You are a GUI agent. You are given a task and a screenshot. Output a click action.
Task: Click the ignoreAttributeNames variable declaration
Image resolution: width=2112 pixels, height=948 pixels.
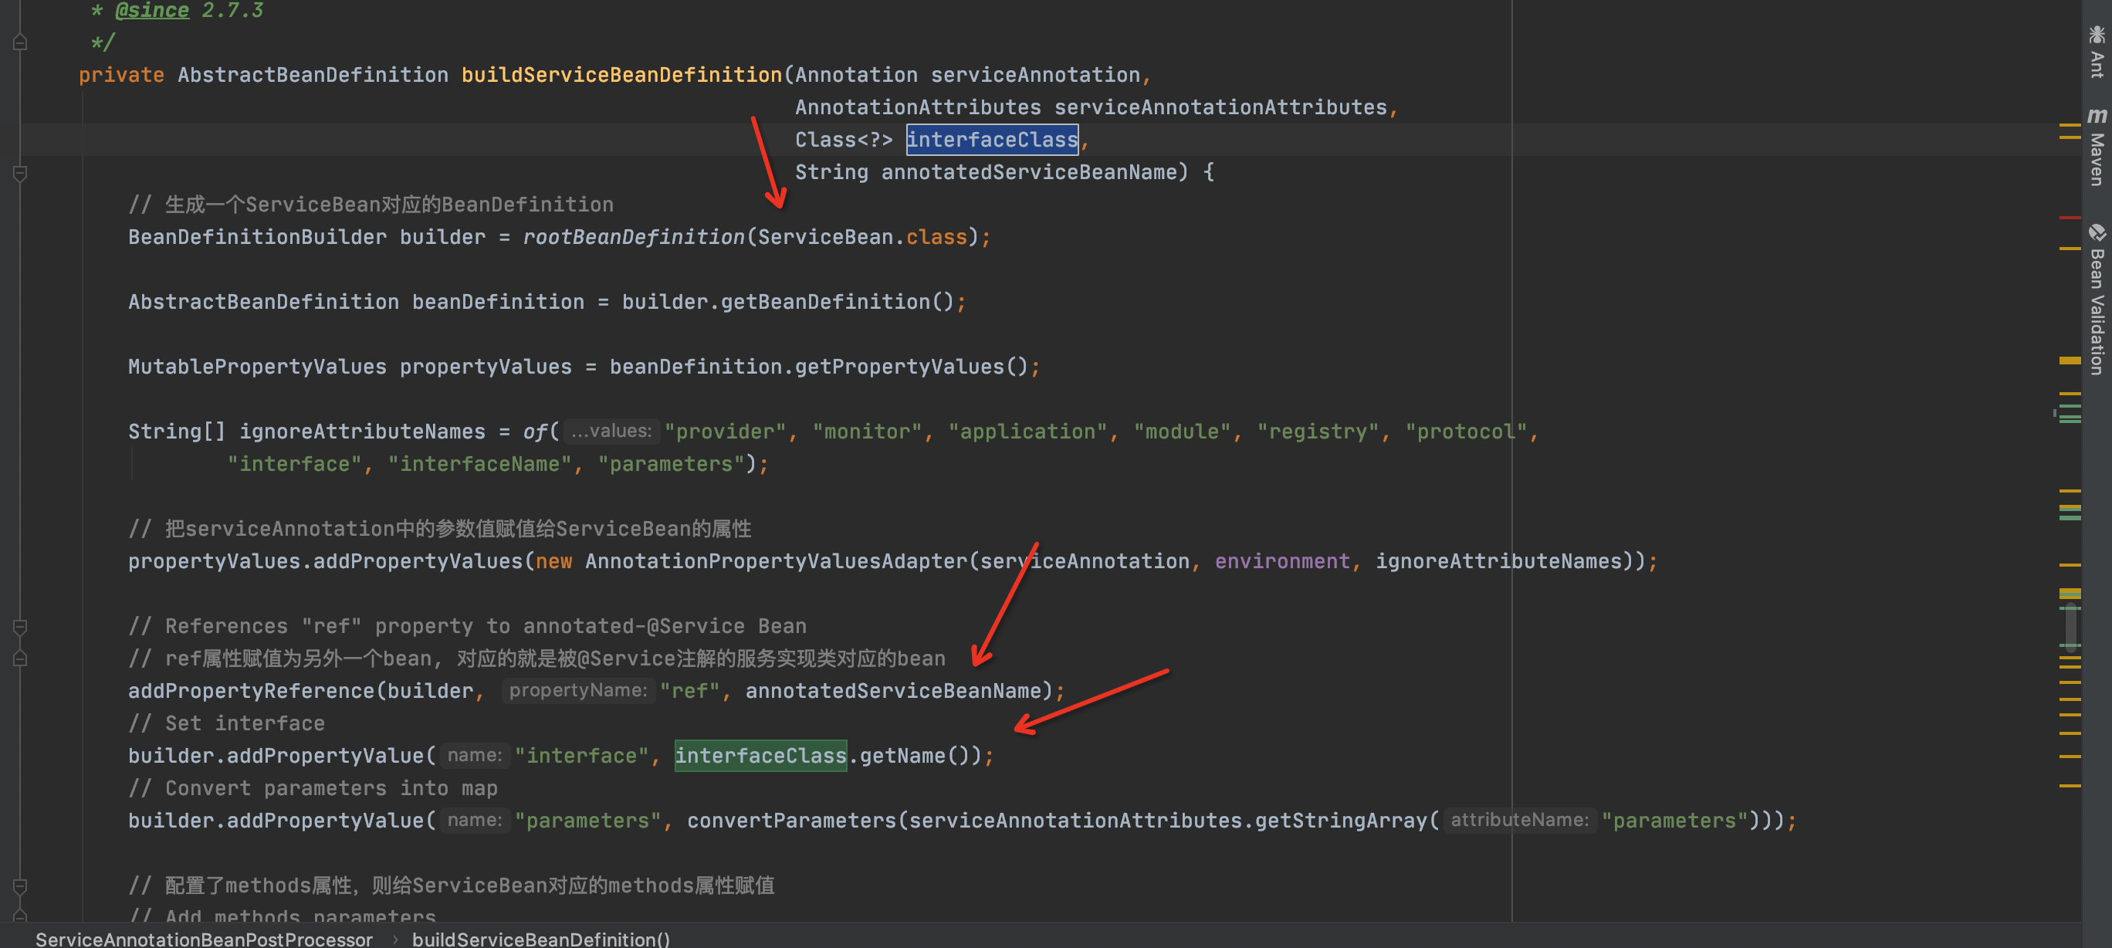[361, 432]
